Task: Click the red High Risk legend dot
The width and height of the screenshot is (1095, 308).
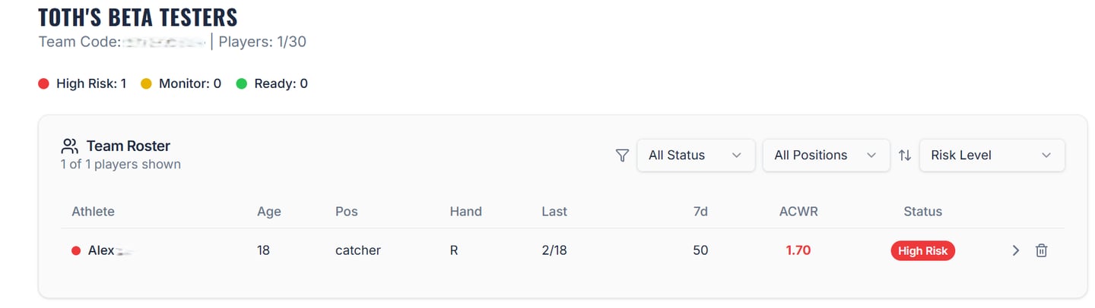Action: (x=43, y=84)
